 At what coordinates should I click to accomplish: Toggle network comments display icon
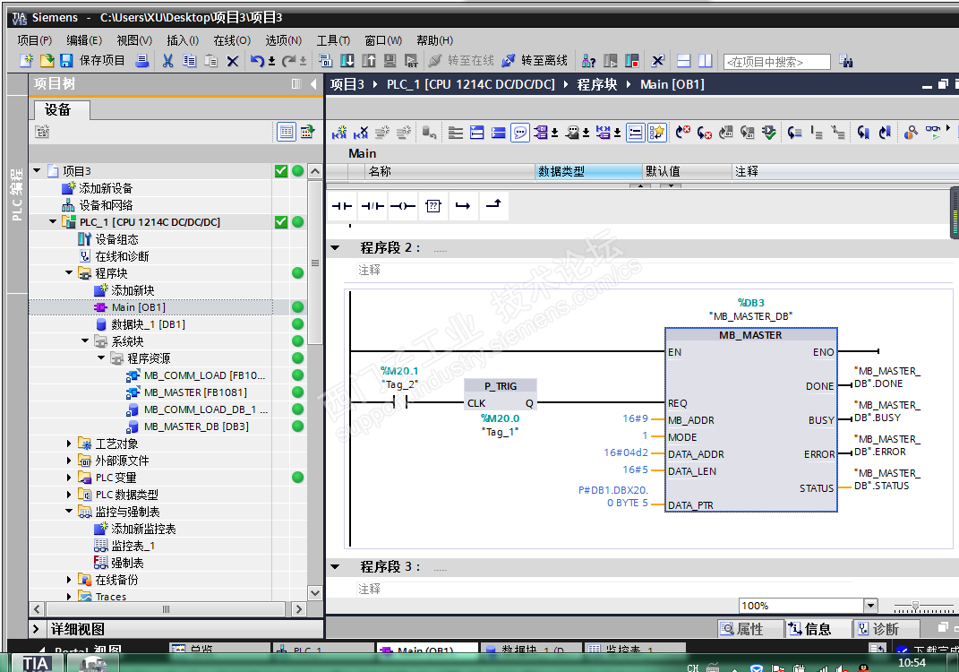[520, 133]
